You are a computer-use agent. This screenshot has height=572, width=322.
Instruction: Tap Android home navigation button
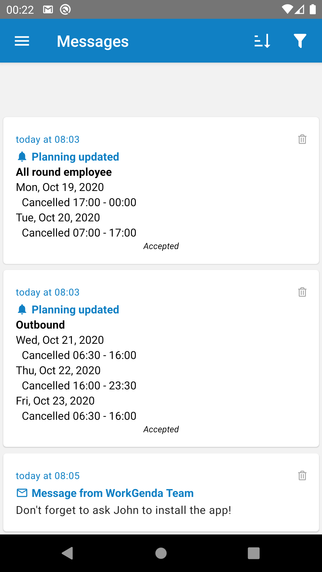(161, 553)
